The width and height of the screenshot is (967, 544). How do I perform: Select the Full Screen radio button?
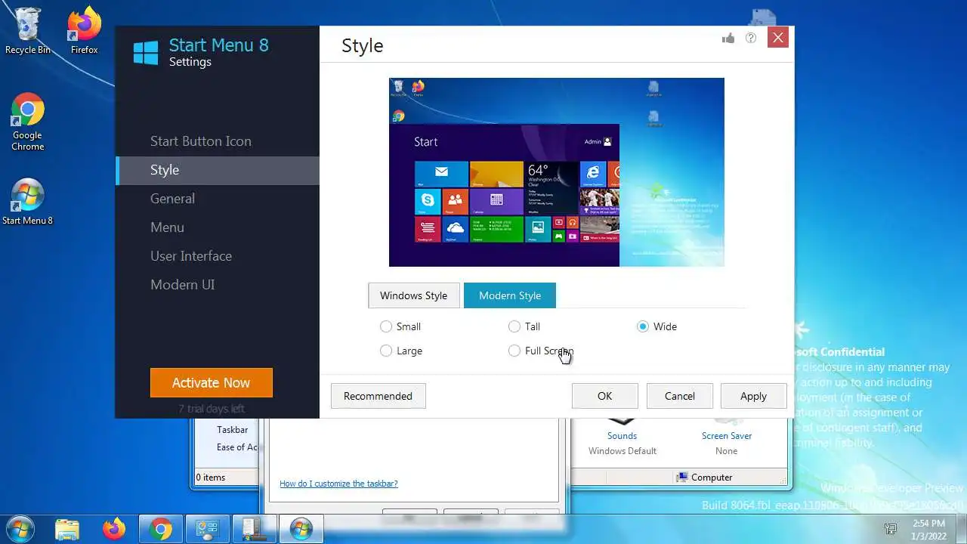point(514,351)
